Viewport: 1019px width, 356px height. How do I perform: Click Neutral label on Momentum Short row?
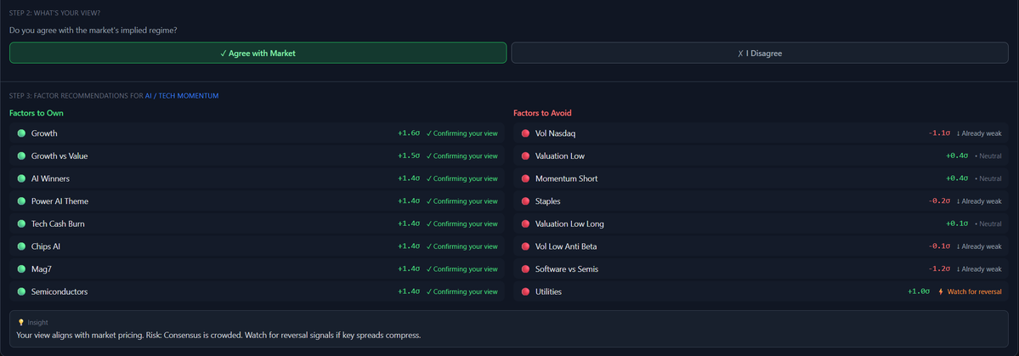pyautogui.click(x=988, y=178)
